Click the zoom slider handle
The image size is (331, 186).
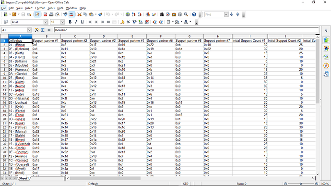point(301,184)
